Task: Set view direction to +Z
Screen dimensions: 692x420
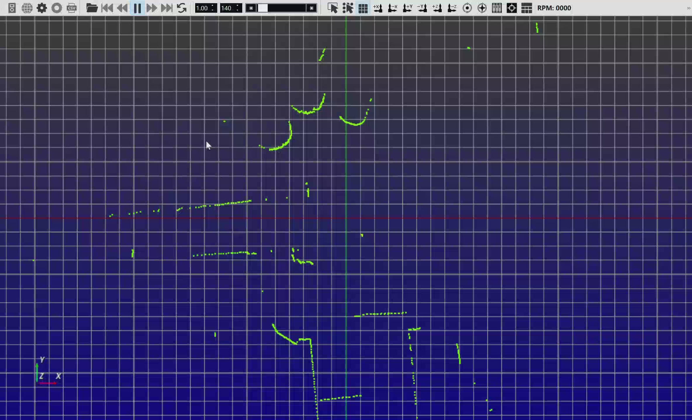Action: click(x=437, y=8)
